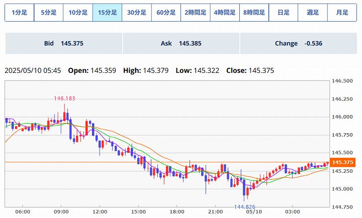Click the active 15分足 tab

coord(108,13)
